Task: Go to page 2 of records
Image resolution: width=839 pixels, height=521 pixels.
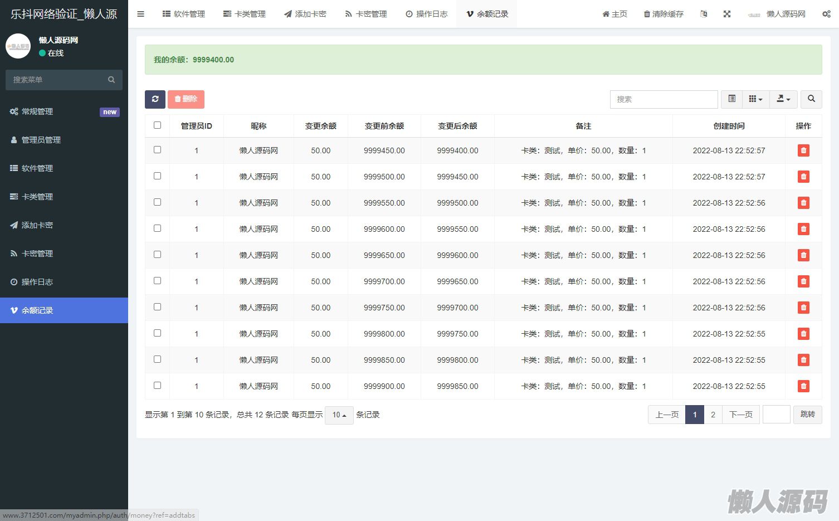Action: [713, 415]
